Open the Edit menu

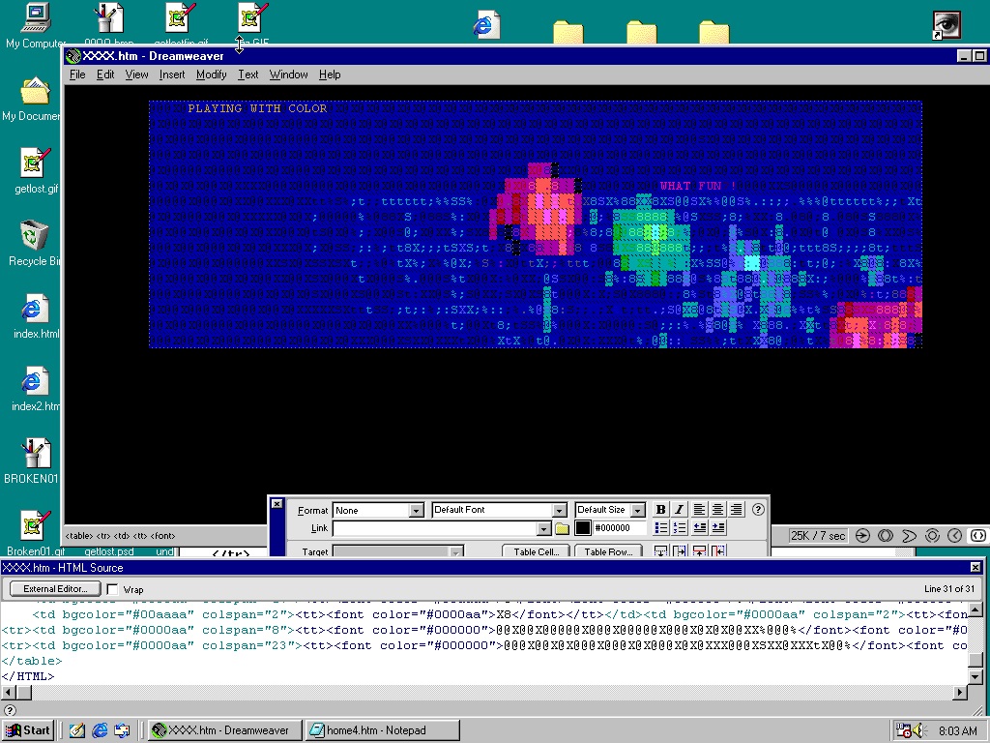click(x=105, y=74)
